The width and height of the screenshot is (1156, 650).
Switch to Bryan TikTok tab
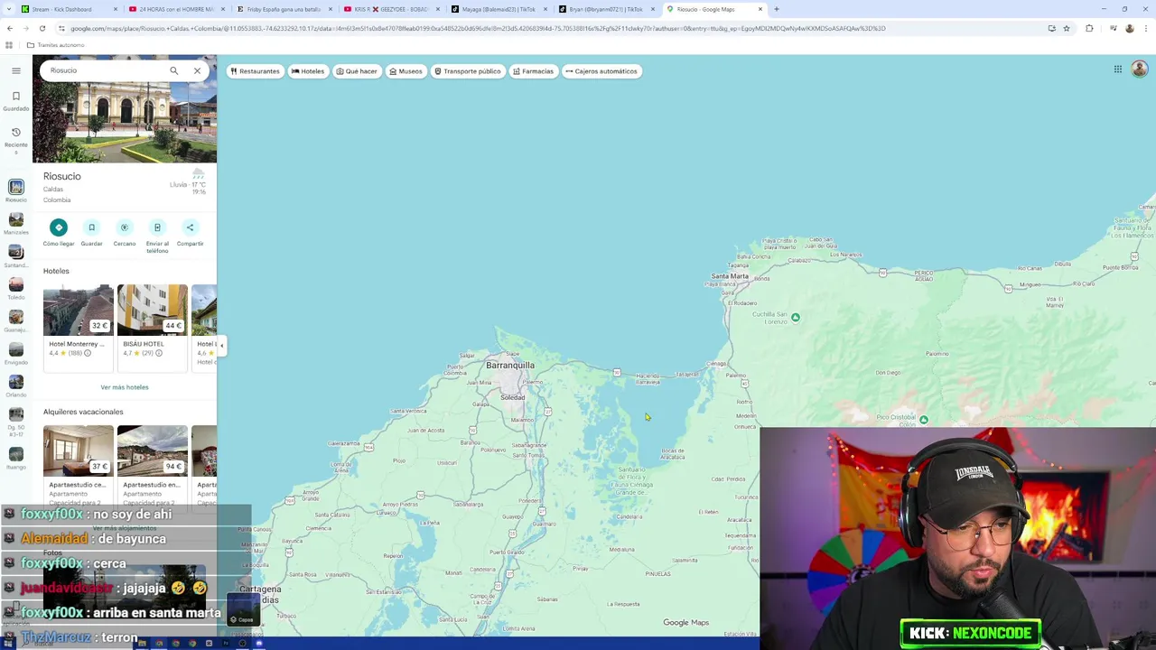tap(606, 9)
